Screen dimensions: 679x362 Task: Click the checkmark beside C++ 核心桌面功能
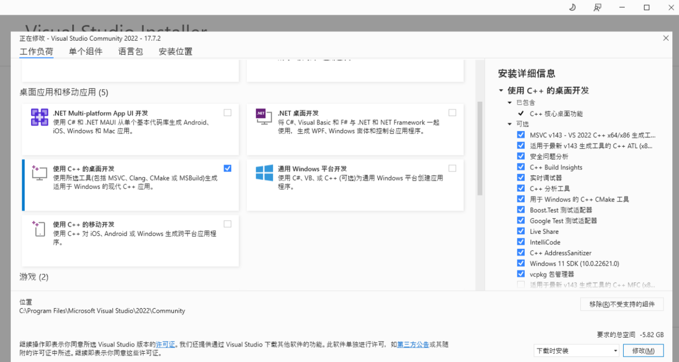[520, 114]
